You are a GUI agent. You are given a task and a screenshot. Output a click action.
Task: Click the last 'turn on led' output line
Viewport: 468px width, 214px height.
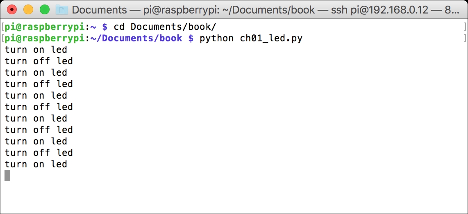point(36,164)
